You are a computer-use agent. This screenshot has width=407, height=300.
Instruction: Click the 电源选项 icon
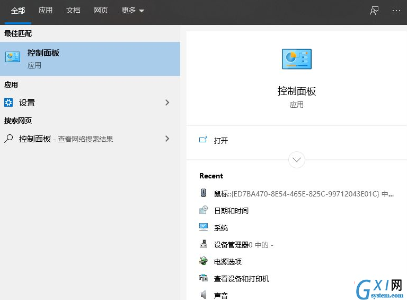pos(203,261)
